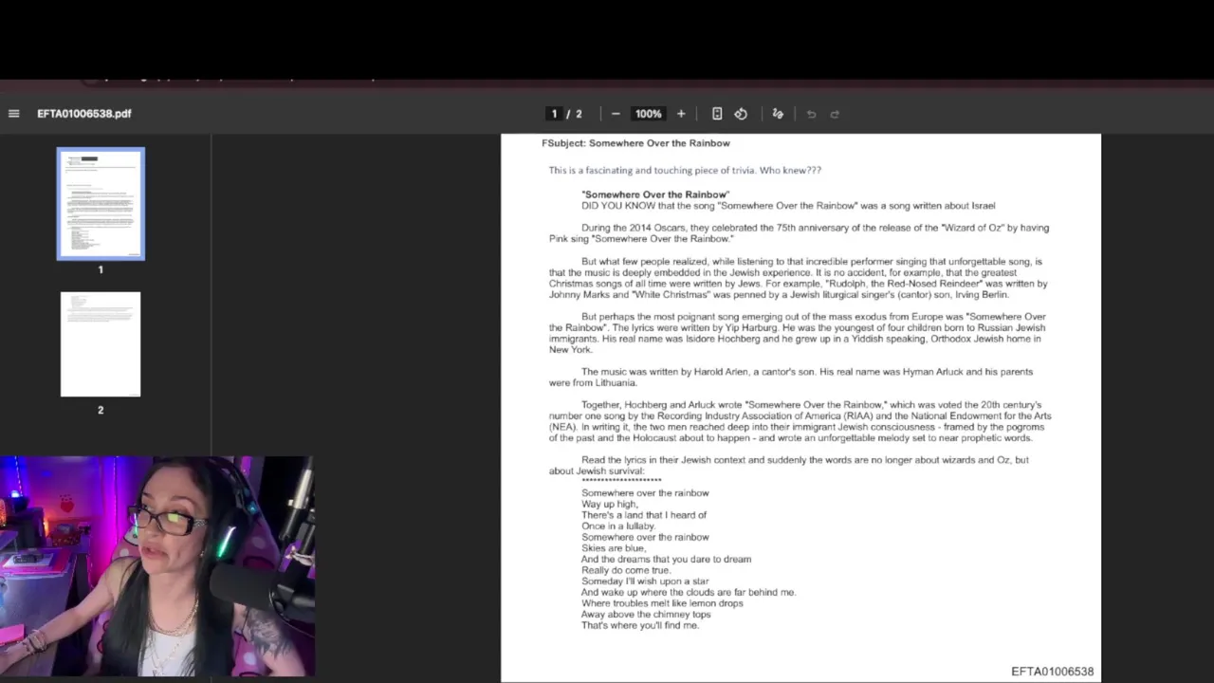Click the bold "Somewhere Over the Rainbow" title
The width and height of the screenshot is (1214, 683).
coord(655,194)
